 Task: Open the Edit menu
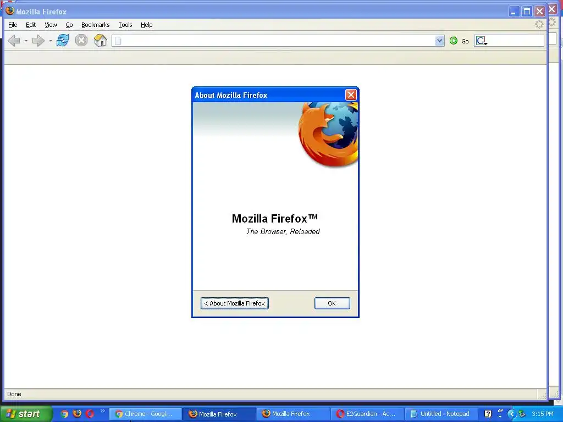31,25
